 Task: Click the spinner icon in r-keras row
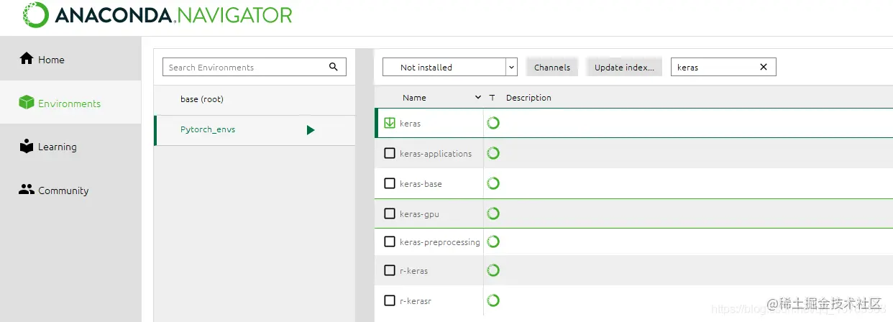[x=493, y=271]
